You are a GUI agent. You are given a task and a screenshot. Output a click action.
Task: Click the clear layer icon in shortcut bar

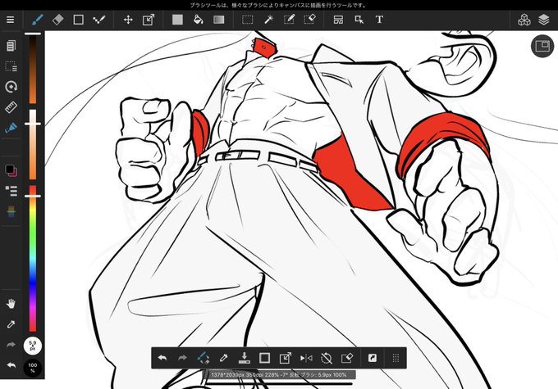pos(346,358)
